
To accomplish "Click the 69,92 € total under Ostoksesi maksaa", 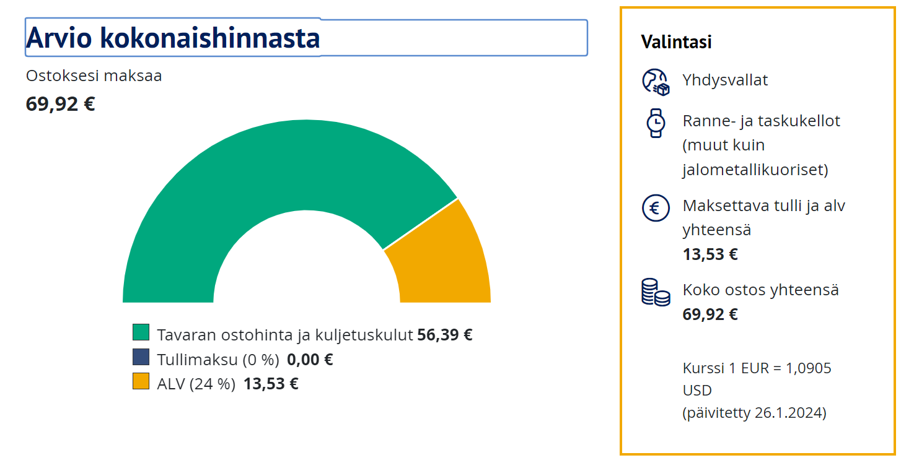I will click(60, 104).
